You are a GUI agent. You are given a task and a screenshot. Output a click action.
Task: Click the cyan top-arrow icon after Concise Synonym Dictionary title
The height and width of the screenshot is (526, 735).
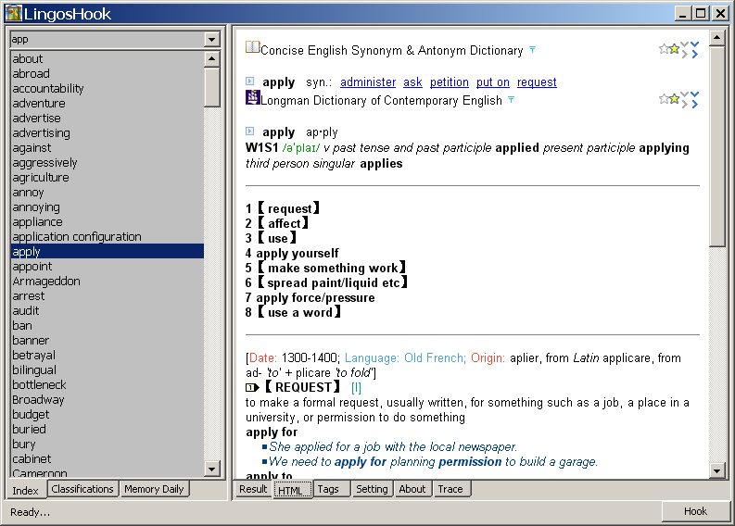point(533,49)
